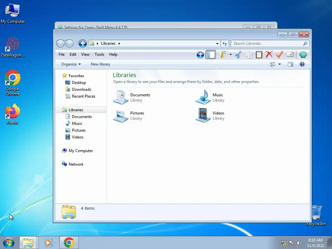Select Videos in navigation tree

pos(74,137)
